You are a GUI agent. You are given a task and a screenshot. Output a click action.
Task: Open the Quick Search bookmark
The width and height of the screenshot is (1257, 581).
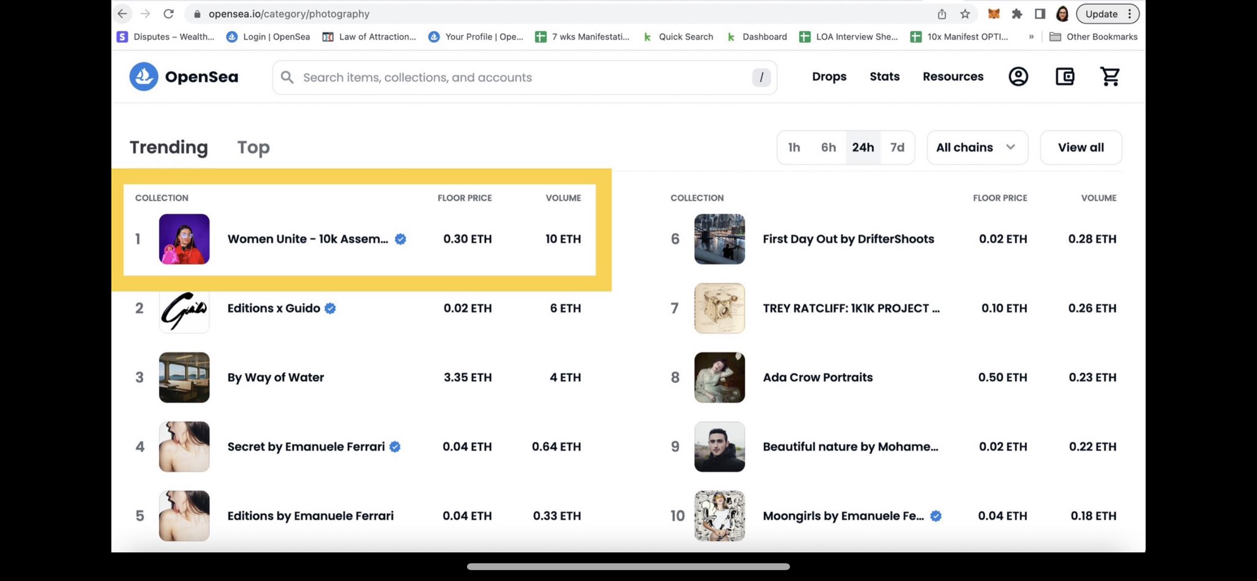pos(678,37)
